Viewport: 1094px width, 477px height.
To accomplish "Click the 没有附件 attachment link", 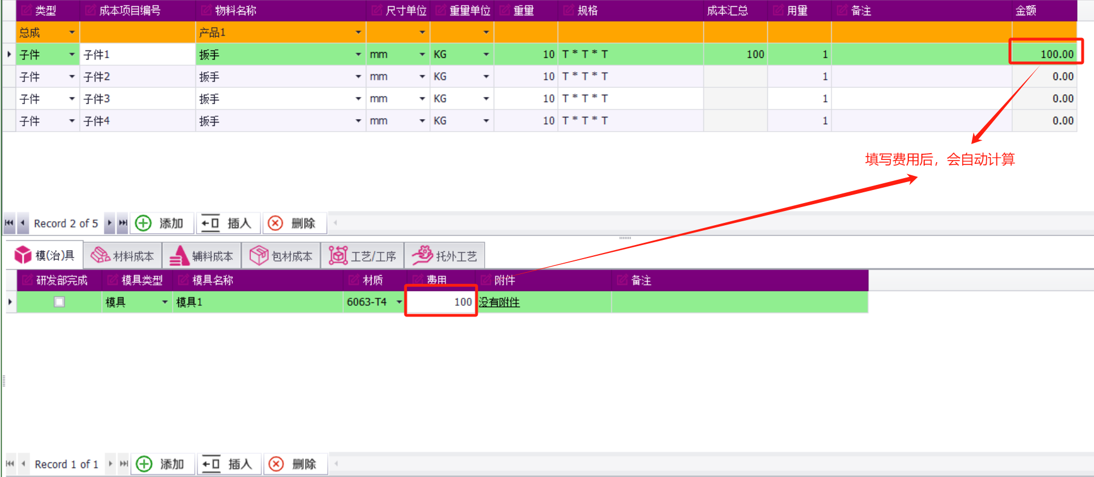I will (499, 302).
